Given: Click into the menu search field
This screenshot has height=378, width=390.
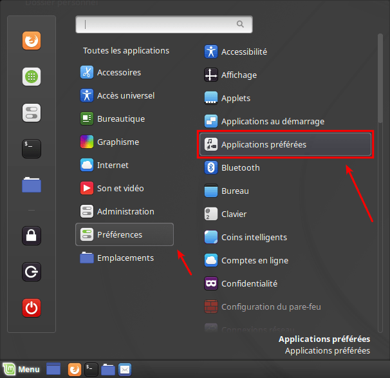Looking at the screenshot, I should (x=164, y=24).
